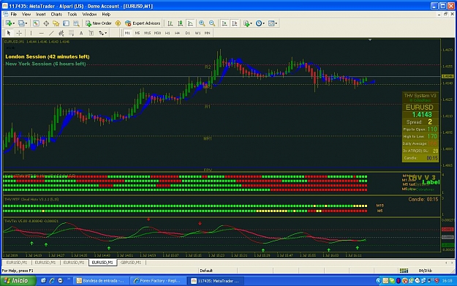Toggle Chart Shift button
457x286 pixels.
[x=235, y=23]
